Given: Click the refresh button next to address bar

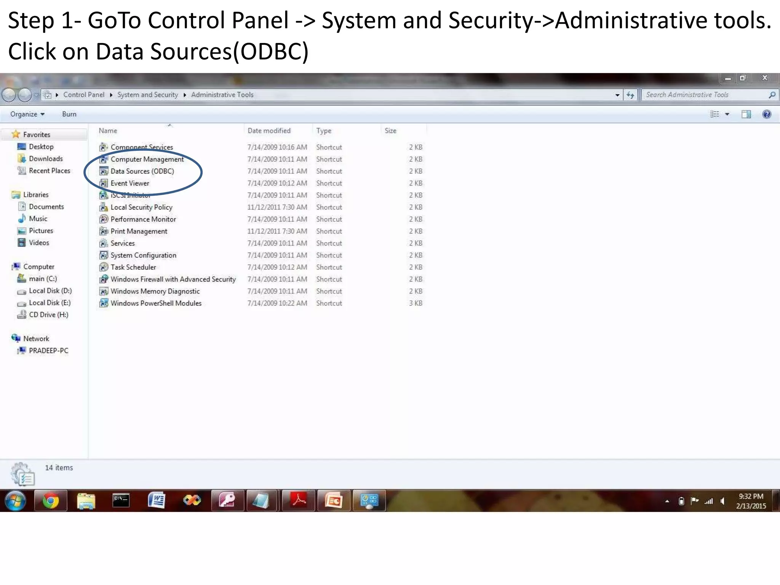Looking at the screenshot, I should coord(630,95).
